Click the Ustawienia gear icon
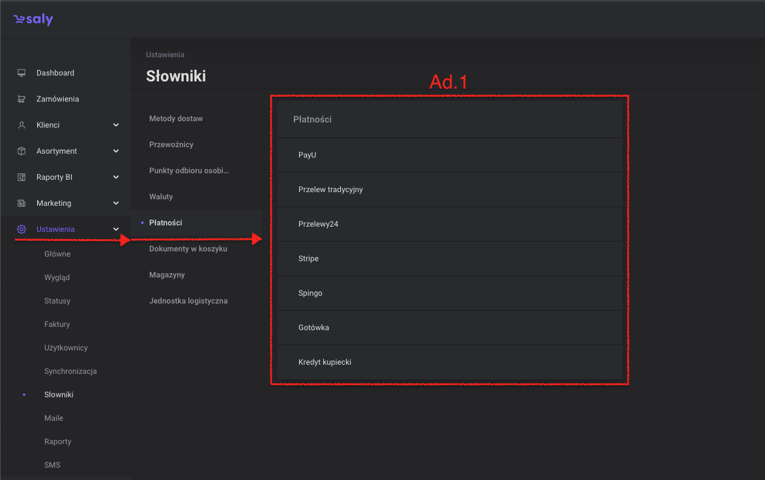This screenshot has width=765, height=480. (x=22, y=229)
